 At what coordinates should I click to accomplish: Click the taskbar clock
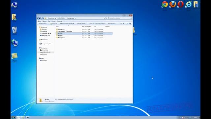(x=195, y=118)
